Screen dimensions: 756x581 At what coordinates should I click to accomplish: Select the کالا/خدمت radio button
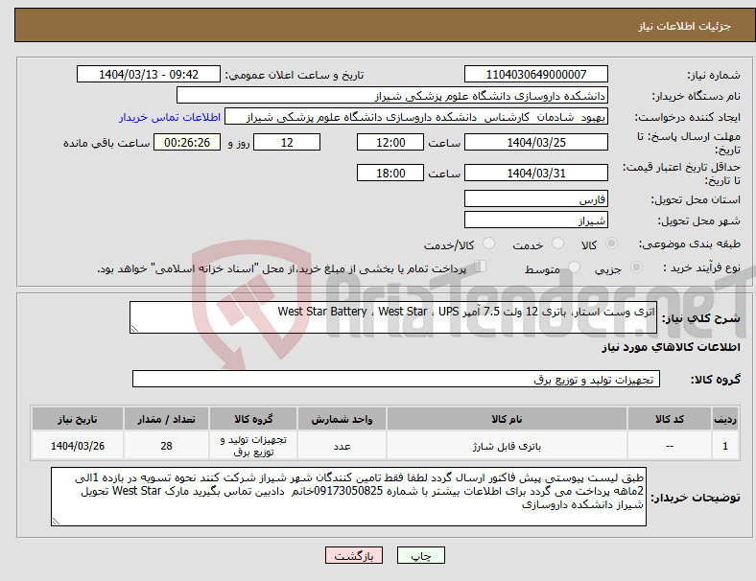[x=488, y=244]
